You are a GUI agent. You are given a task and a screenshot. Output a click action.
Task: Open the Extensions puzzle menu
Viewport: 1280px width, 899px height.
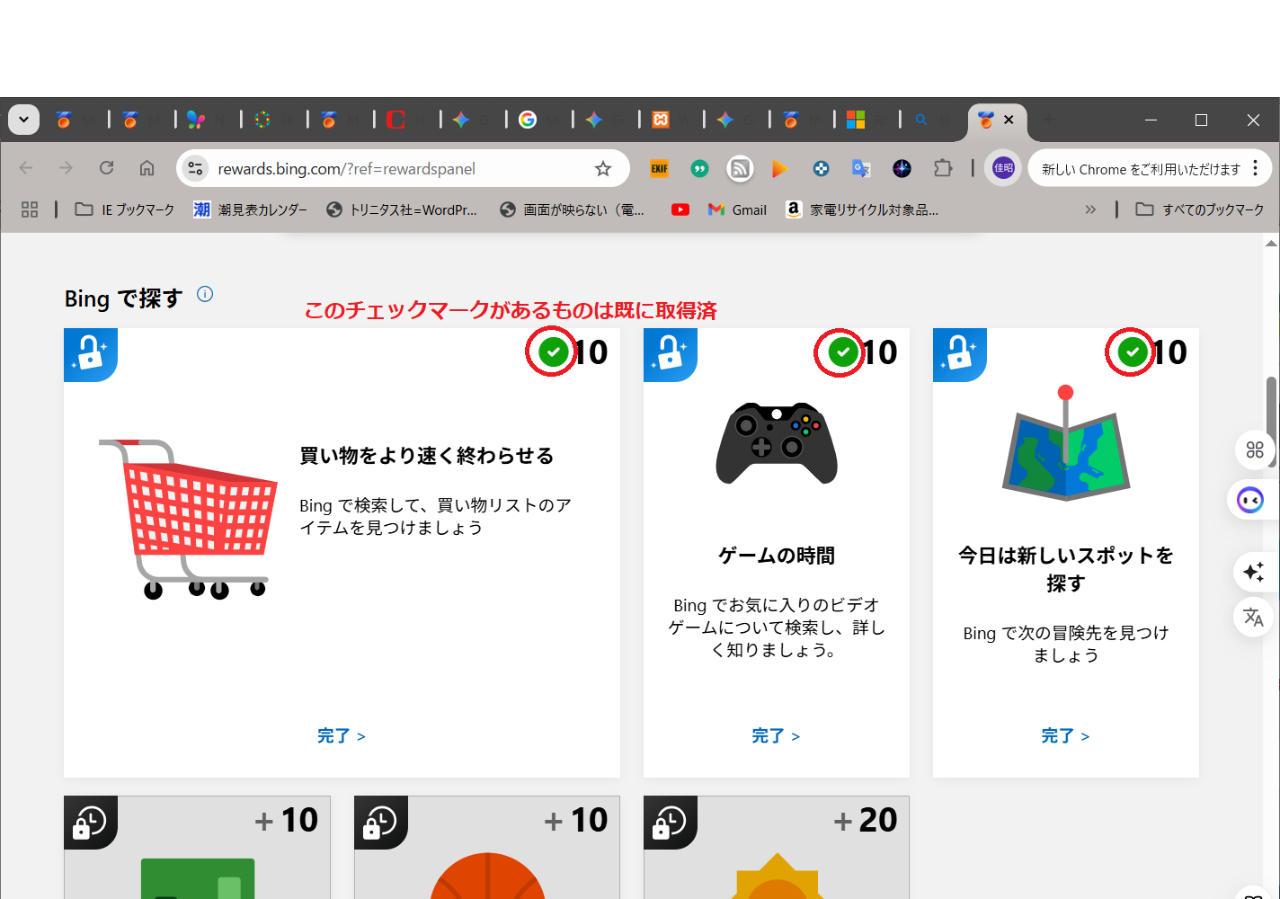point(942,168)
